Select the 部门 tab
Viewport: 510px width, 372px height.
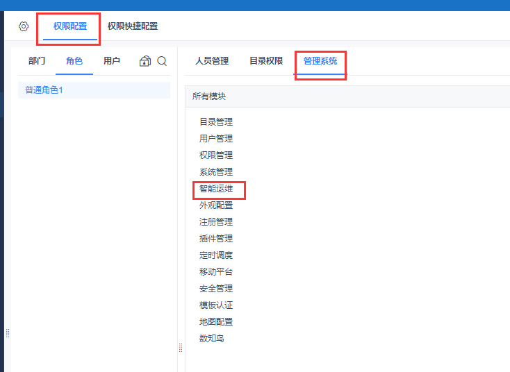pyautogui.click(x=37, y=61)
